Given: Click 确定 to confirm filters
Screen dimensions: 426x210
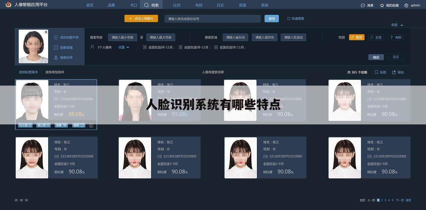Looking at the screenshot, I should [376, 57].
